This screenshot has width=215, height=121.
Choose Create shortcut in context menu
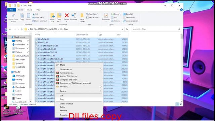pyautogui.click(x=79, y=104)
